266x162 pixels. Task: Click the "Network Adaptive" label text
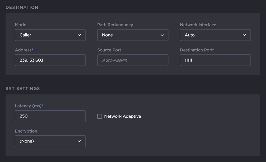[122, 116]
